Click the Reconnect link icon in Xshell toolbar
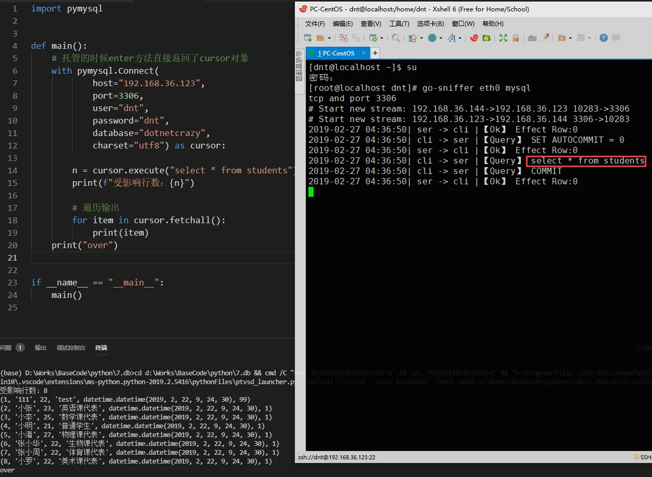The image size is (652, 477). click(356, 38)
